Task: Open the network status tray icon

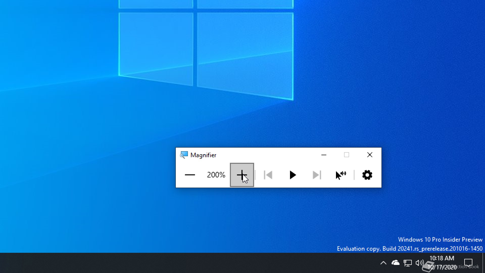Action: point(407,263)
